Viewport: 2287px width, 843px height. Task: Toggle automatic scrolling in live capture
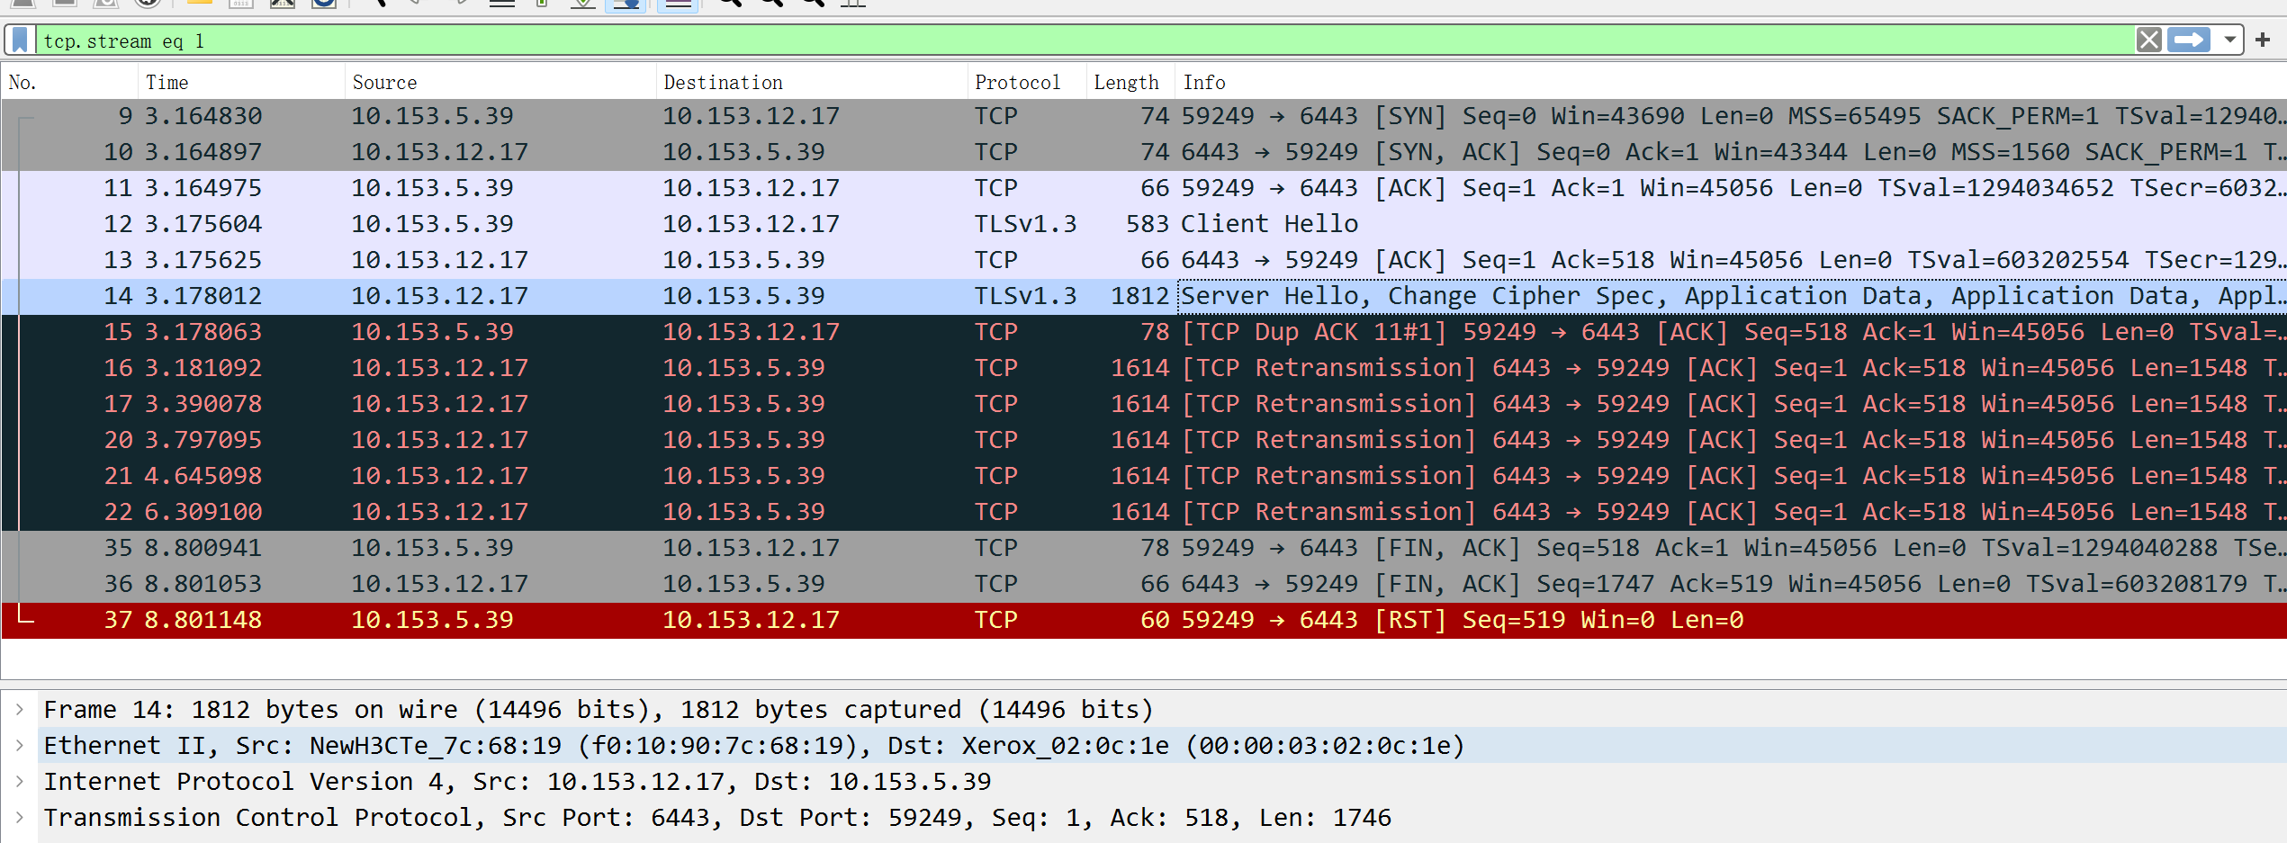[x=626, y=4]
